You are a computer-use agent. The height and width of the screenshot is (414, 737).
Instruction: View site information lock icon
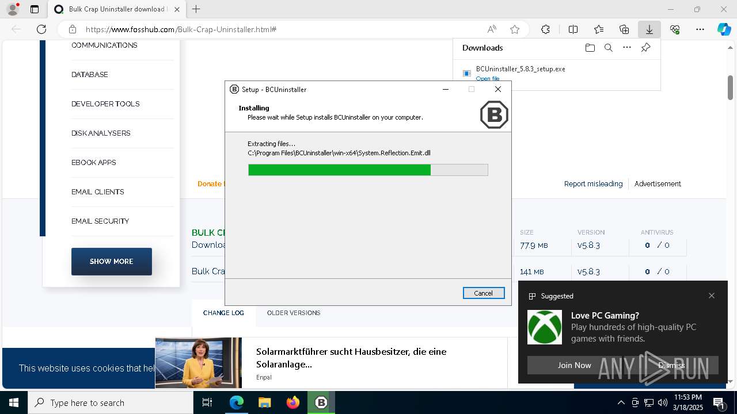73,29
